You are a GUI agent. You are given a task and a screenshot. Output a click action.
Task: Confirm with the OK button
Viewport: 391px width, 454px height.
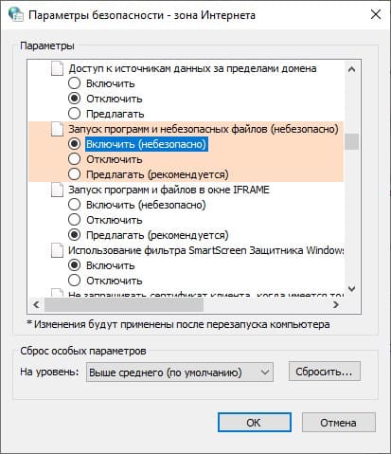(255, 423)
